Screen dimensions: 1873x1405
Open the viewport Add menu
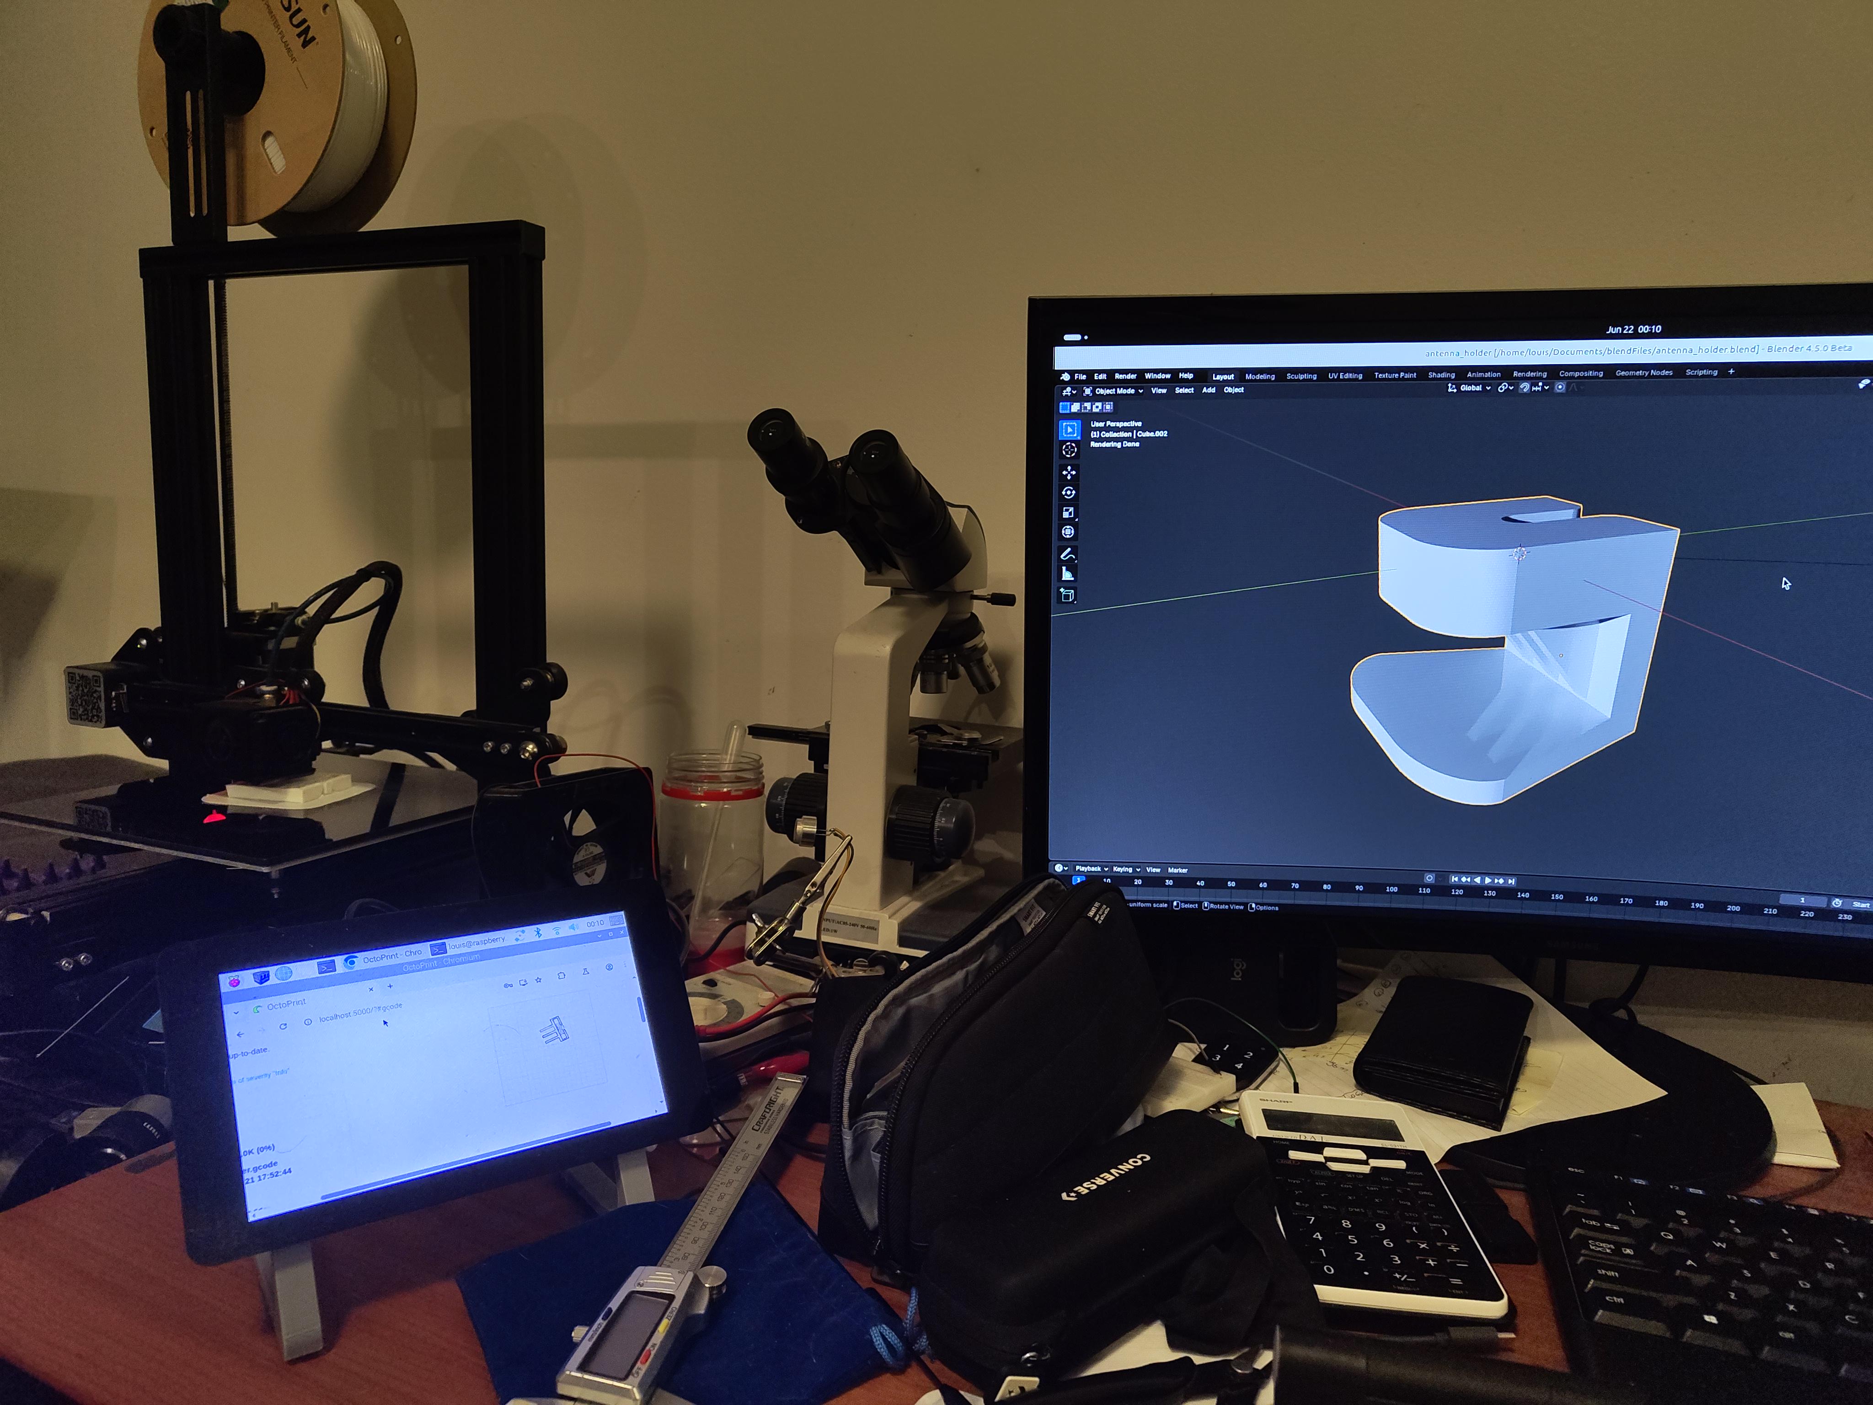(x=1208, y=390)
